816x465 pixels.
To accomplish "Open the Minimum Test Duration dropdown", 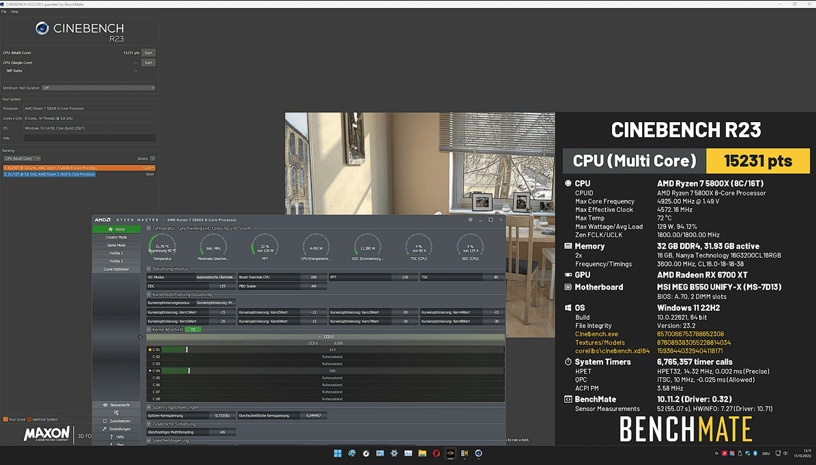I will tap(98, 88).
